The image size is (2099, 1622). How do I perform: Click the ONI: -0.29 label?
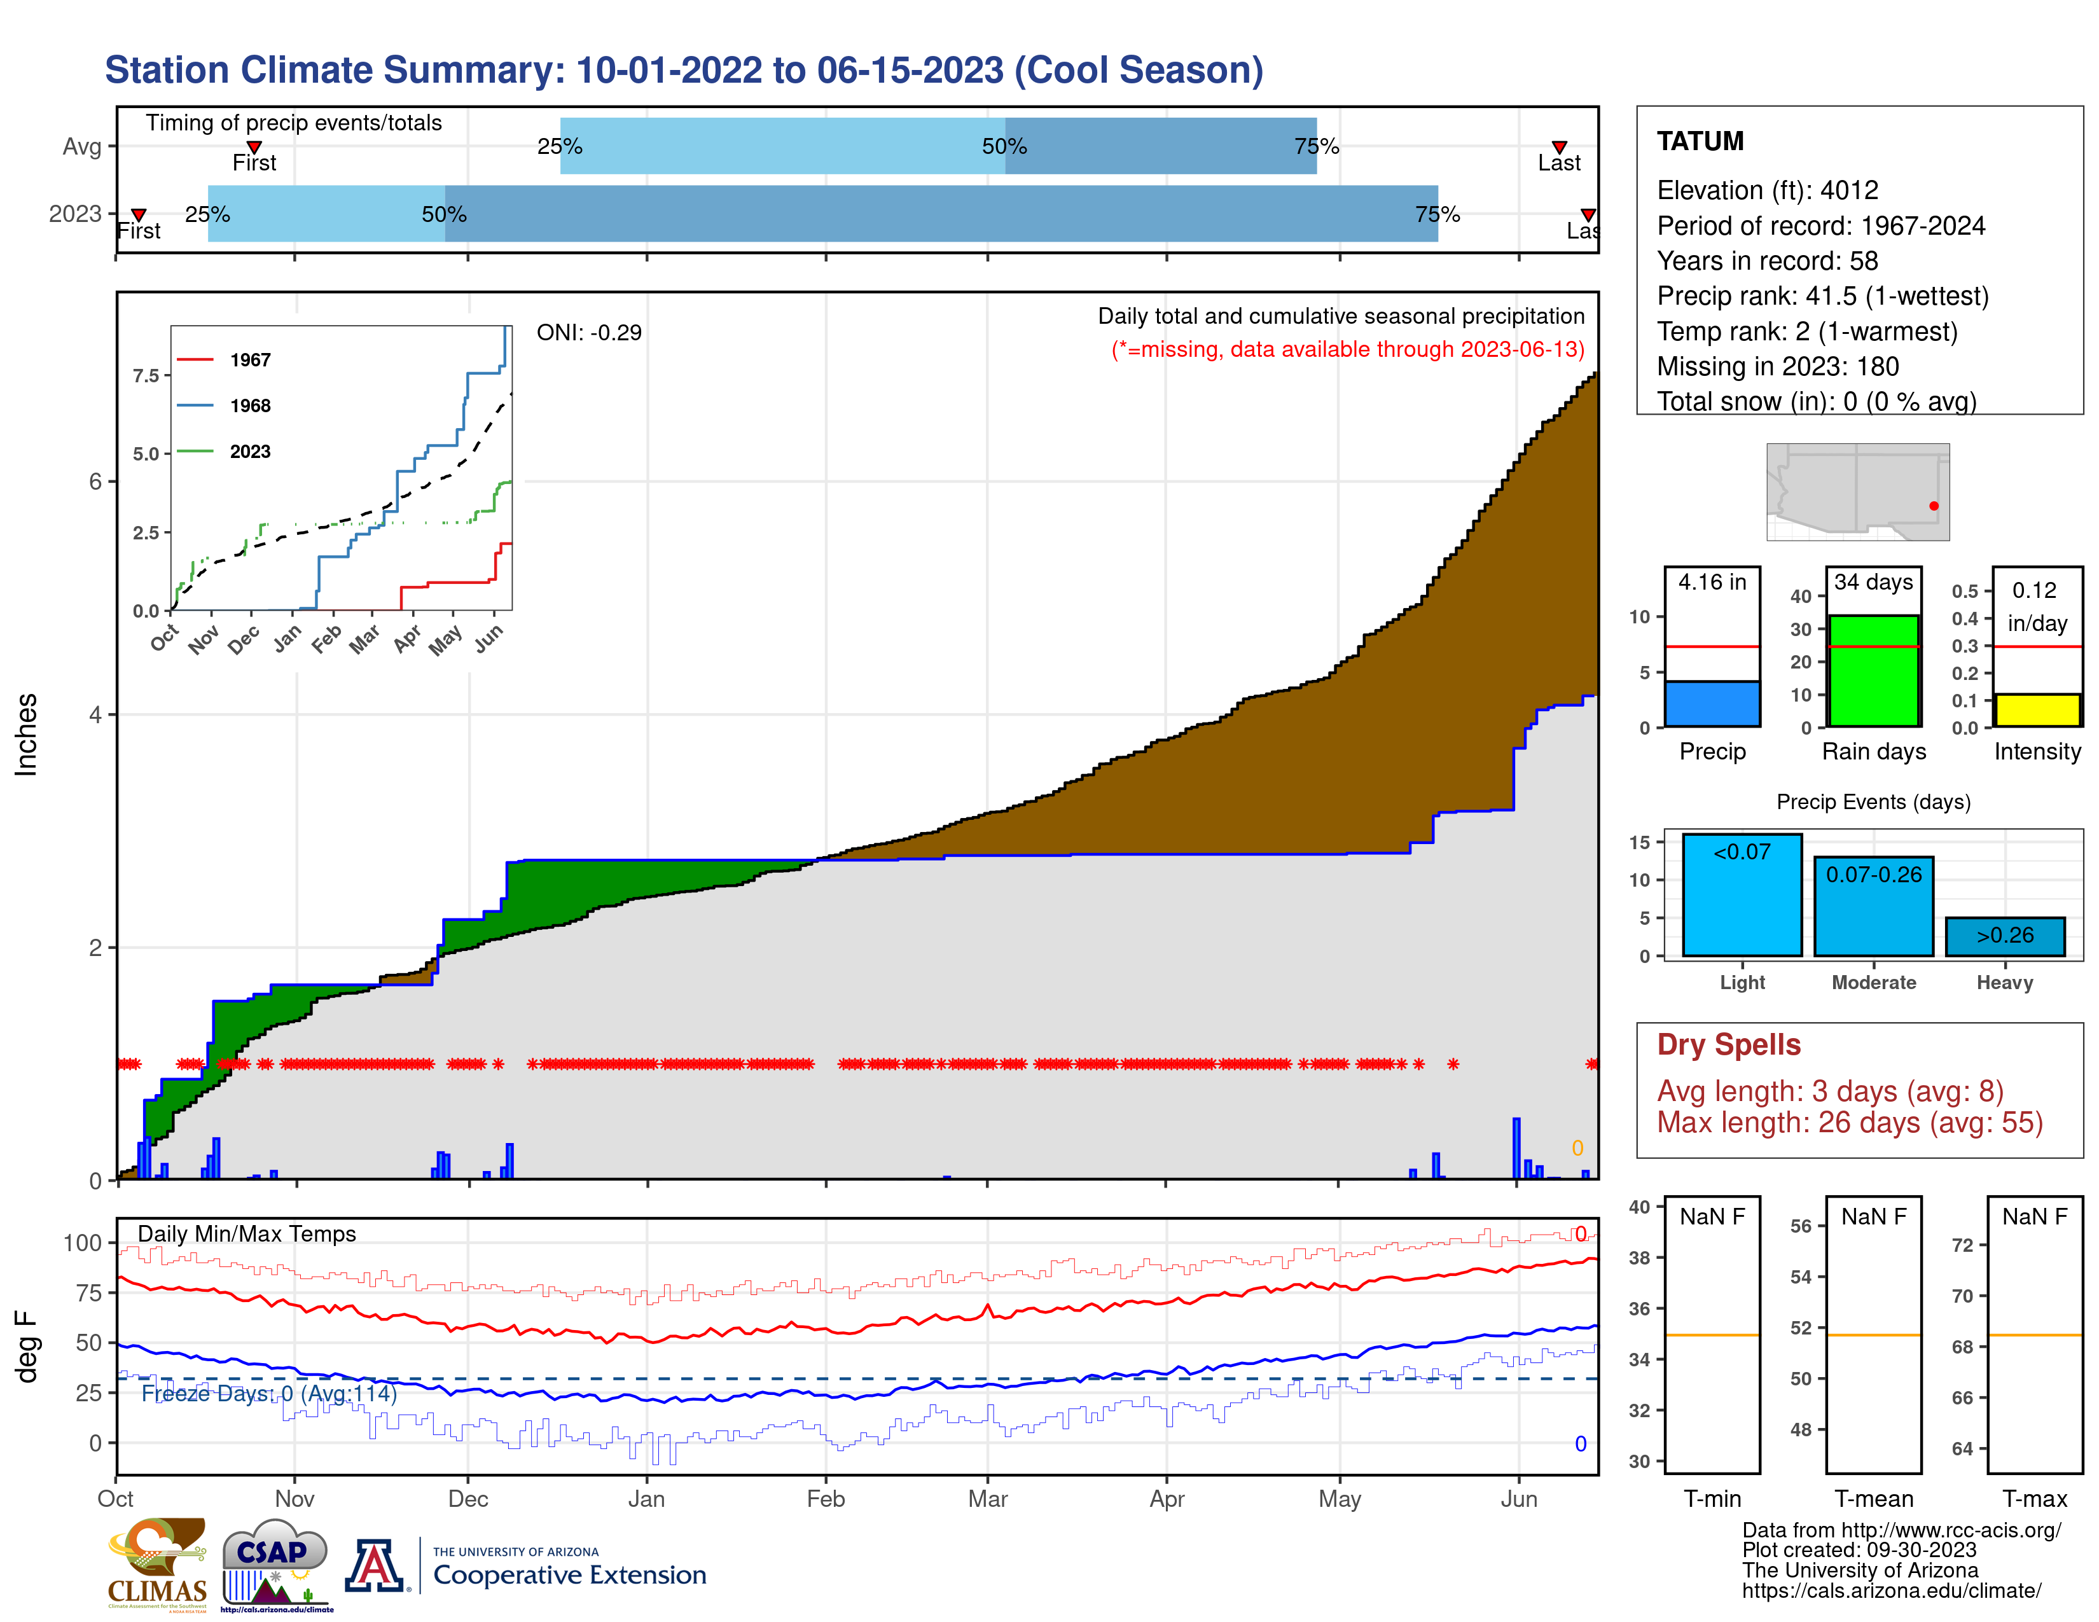tap(589, 333)
